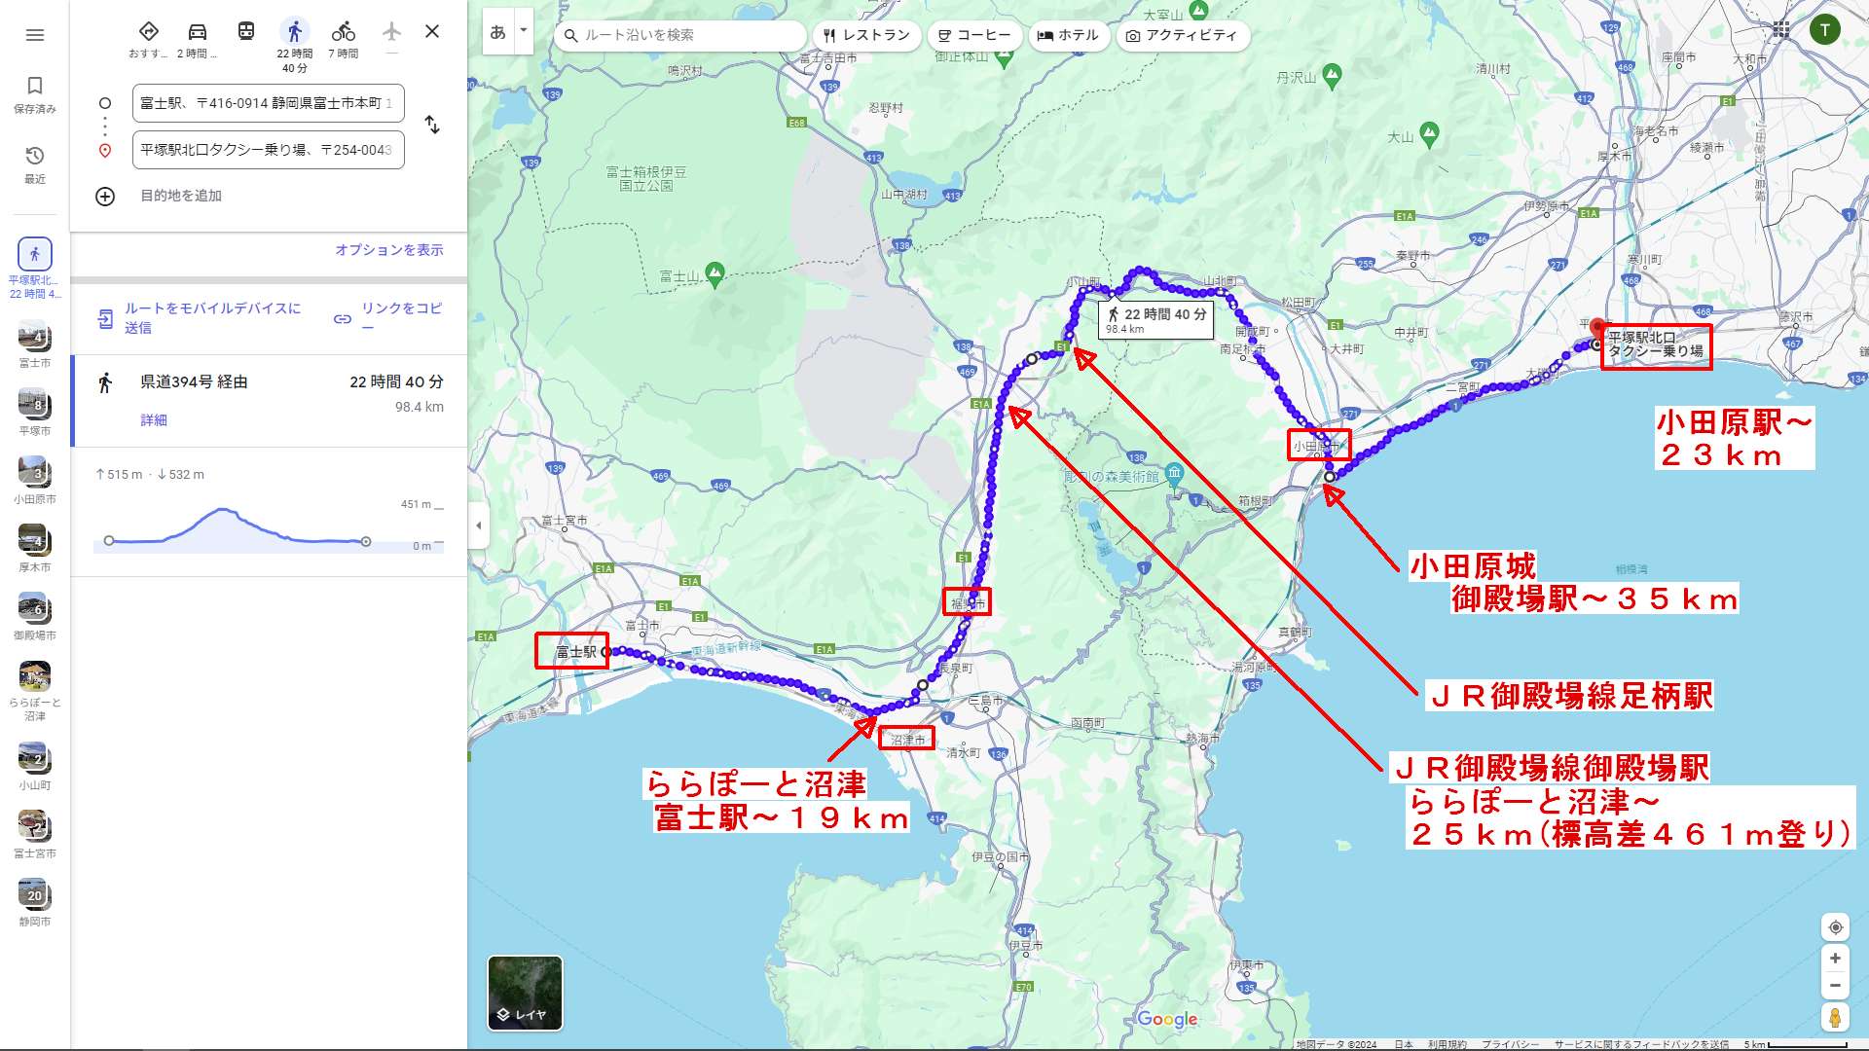Screen dimensions: 1869x1051
Task: Open Google account avatar T
Action: click(x=1825, y=29)
